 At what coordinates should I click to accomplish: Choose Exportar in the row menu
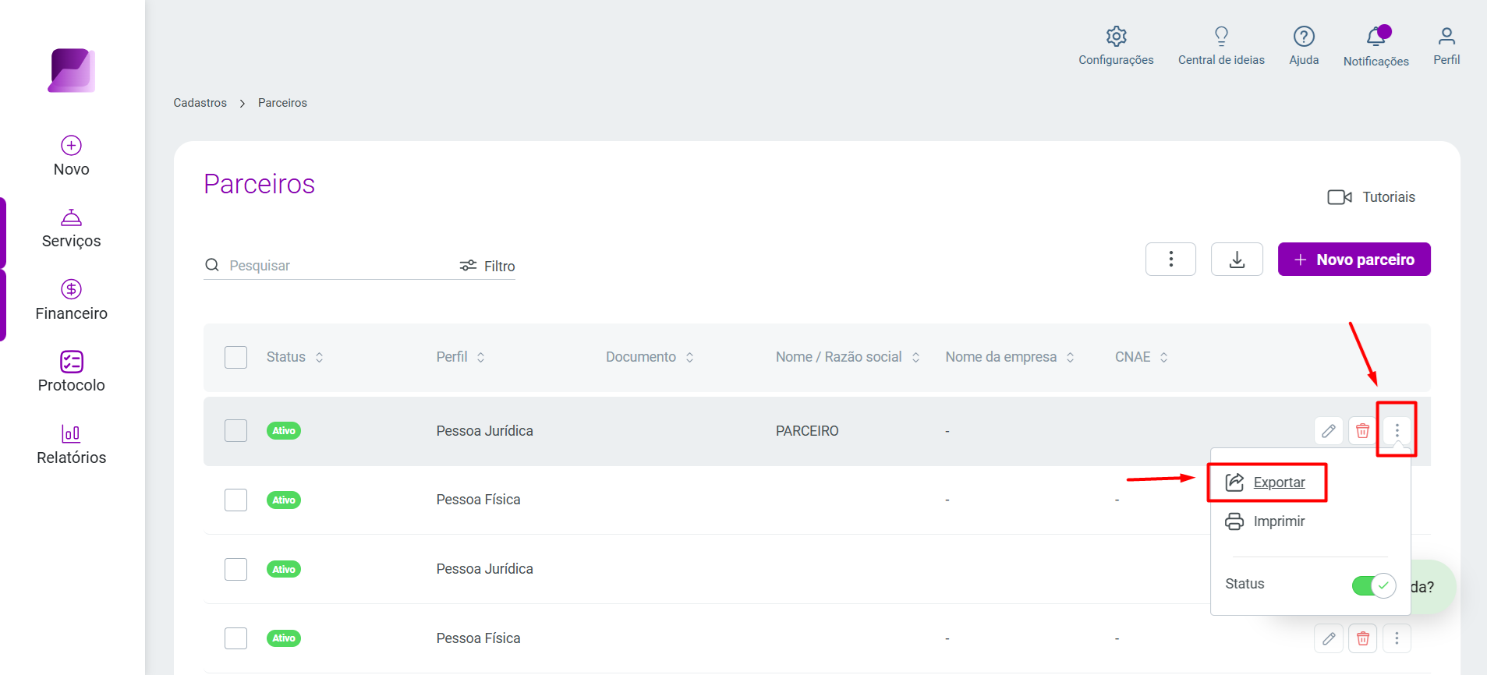(1266, 482)
